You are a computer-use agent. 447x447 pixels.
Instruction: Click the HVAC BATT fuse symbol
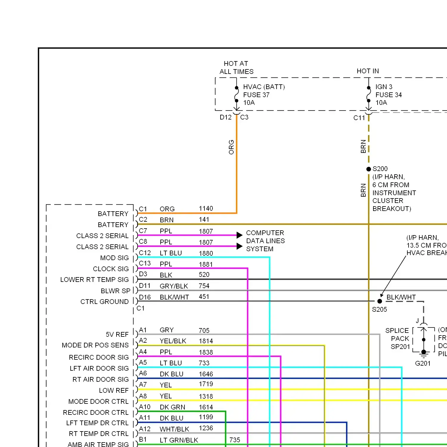coord(237,94)
